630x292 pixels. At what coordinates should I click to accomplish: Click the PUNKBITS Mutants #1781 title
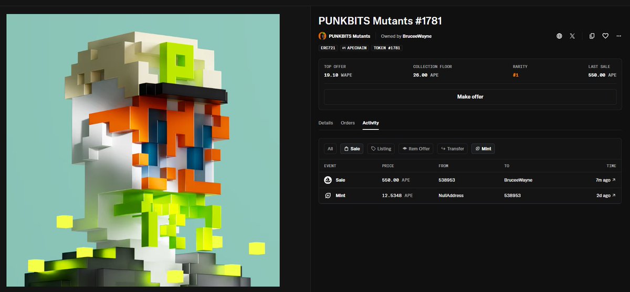click(380, 21)
